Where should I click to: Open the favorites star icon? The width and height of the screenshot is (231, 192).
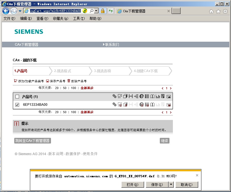tap(218, 11)
